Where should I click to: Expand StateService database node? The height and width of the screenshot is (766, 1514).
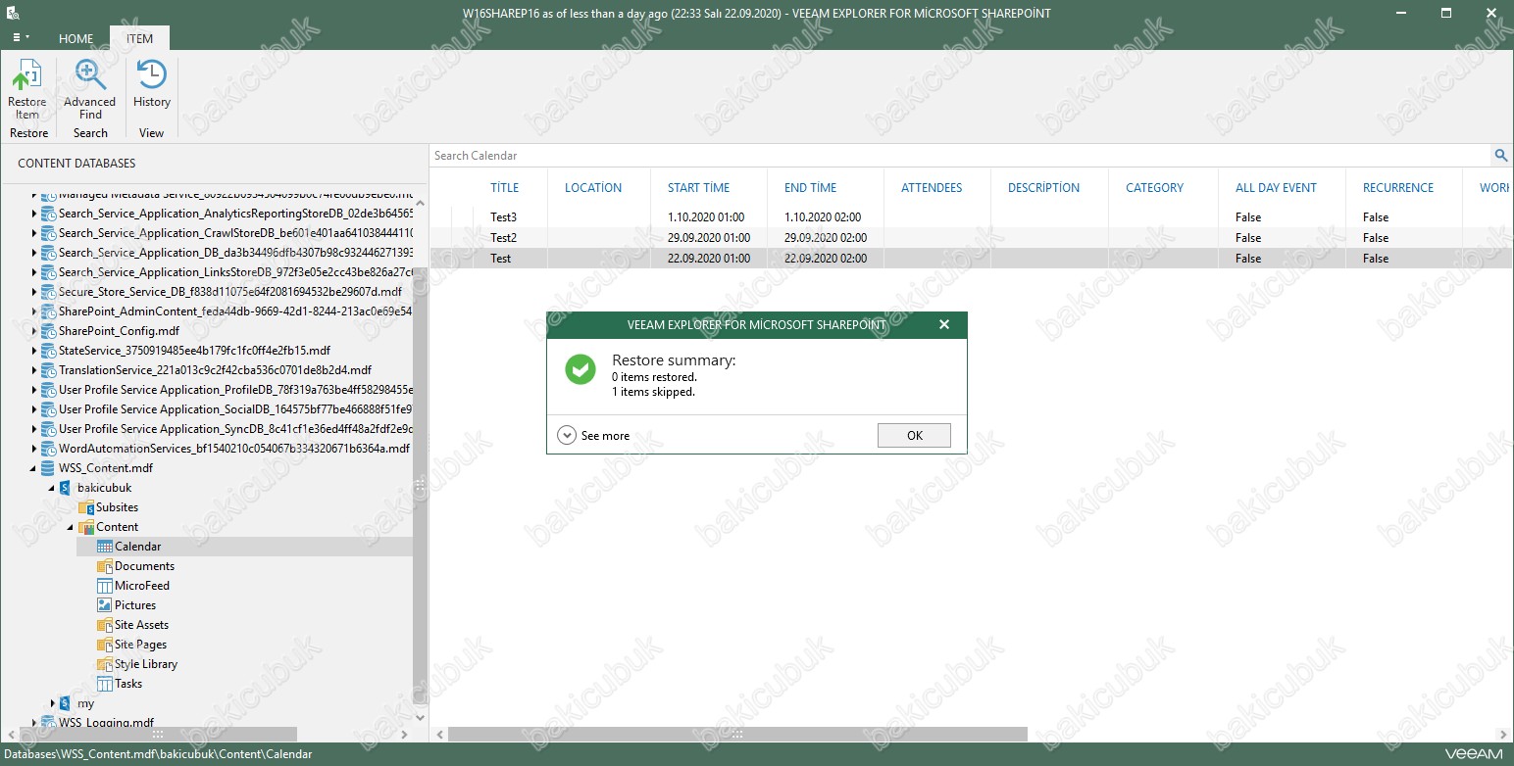click(x=34, y=351)
